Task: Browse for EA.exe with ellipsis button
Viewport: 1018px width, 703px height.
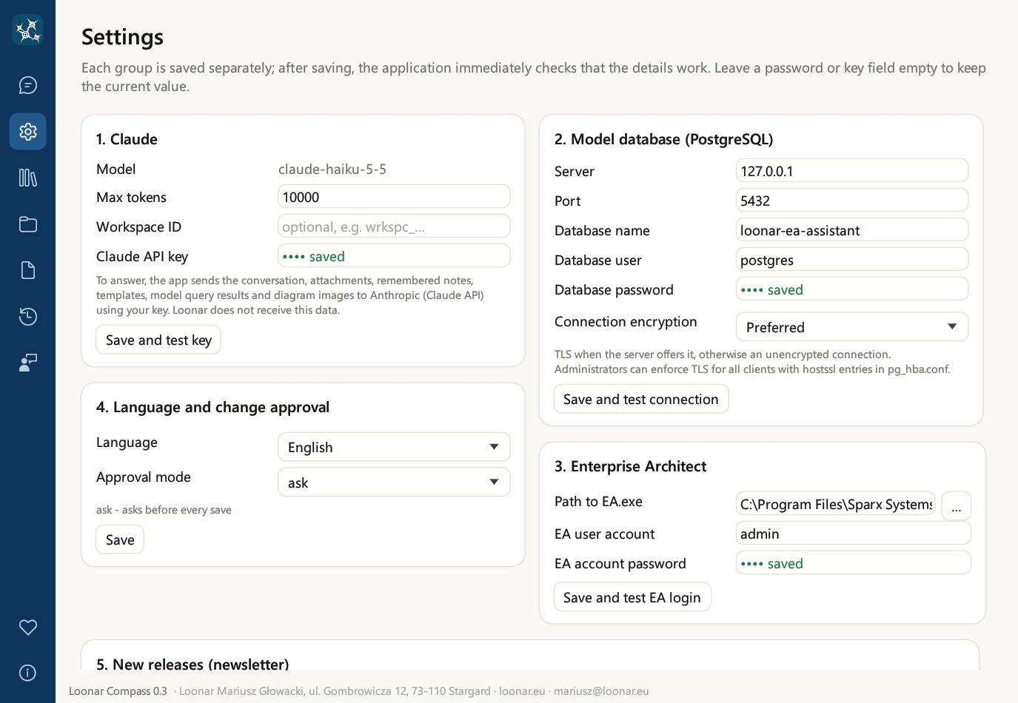Action: point(957,506)
